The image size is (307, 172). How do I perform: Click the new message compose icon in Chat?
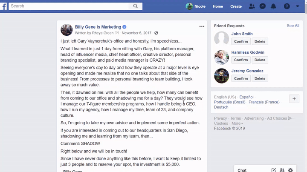pyautogui.click(x=274, y=170)
